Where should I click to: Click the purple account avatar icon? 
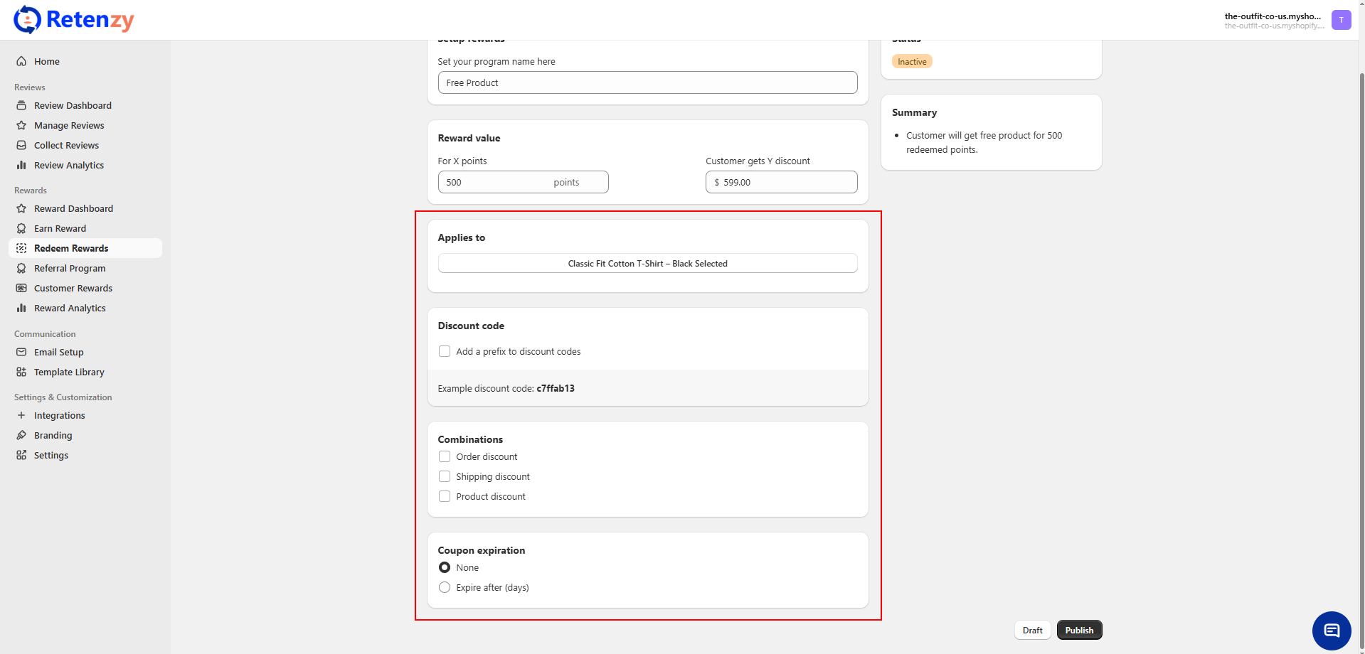pos(1341,20)
